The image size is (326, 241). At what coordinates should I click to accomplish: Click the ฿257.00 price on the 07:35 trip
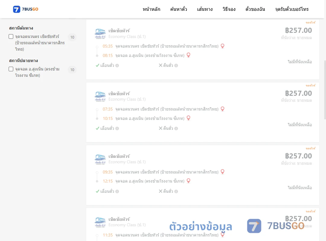298,93
